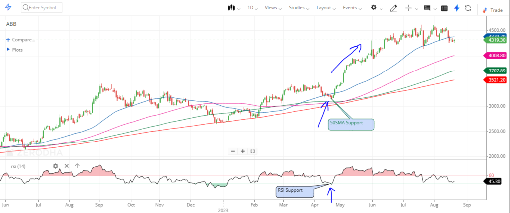The width and height of the screenshot is (510, 213).
Task: Expand the settings gear dropdown arrow
Action: 381,9
